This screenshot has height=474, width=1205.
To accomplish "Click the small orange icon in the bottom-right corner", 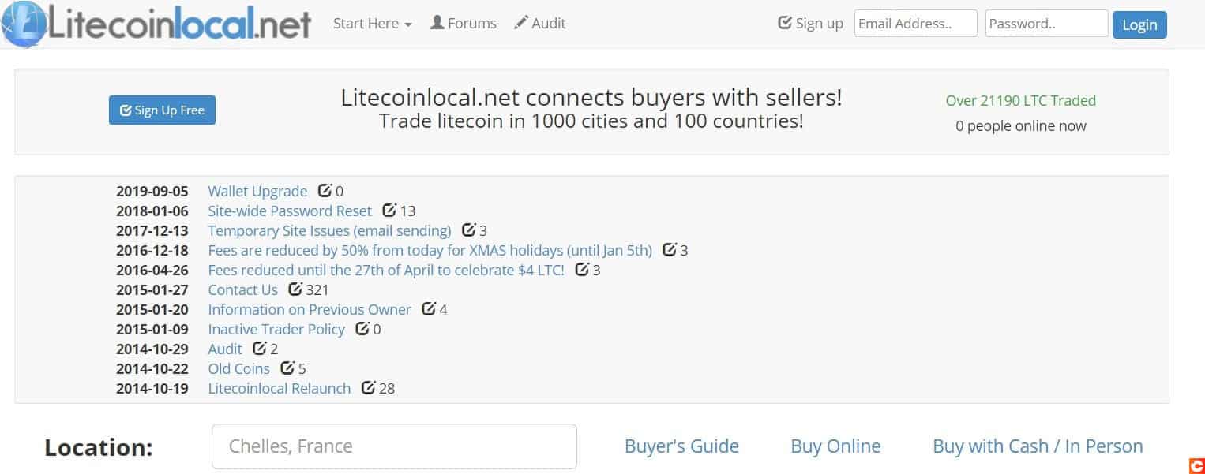I will [x=1197, y=466].
